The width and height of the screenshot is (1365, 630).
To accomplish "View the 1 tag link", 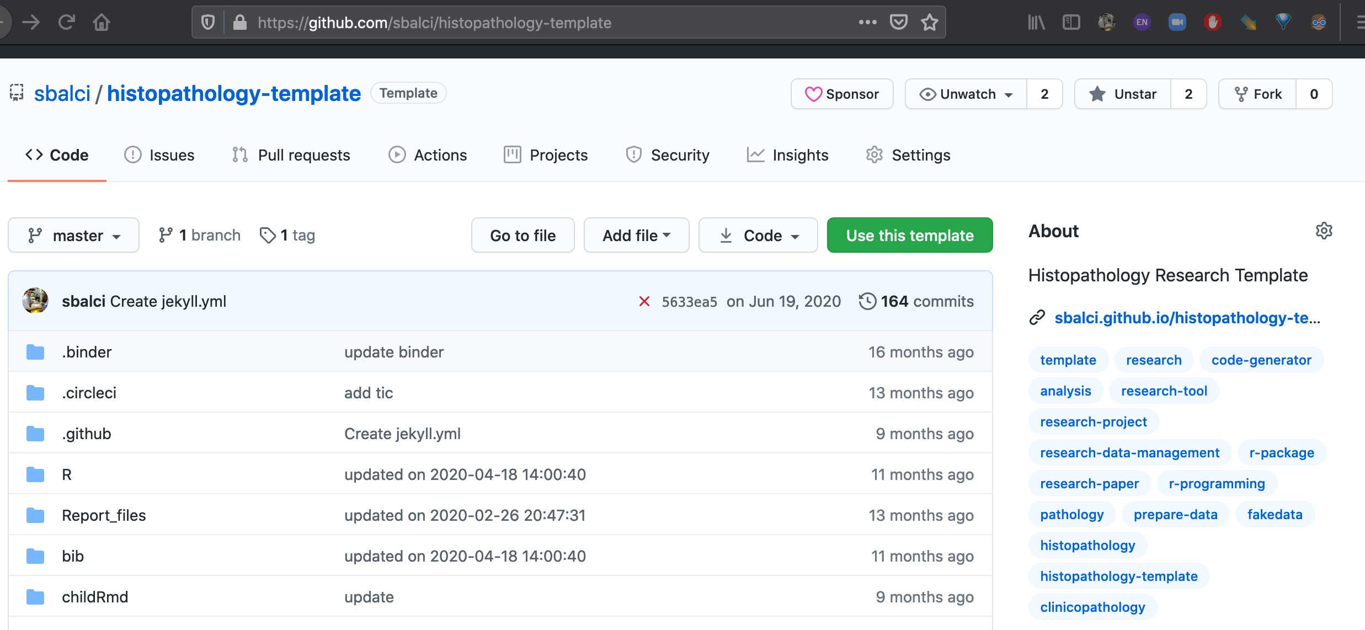I will tap(287, 236).
